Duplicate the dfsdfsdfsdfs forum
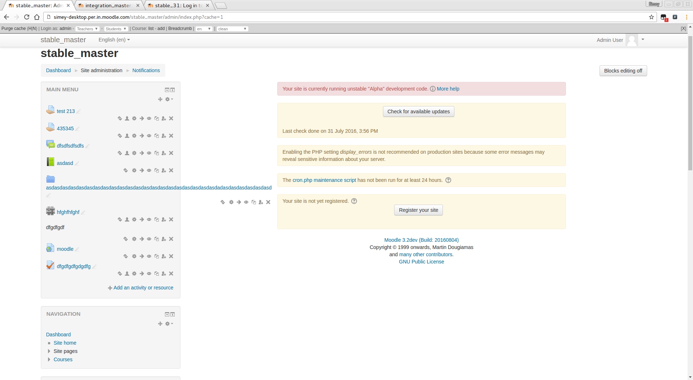The image size is (693, 380). 157,153
